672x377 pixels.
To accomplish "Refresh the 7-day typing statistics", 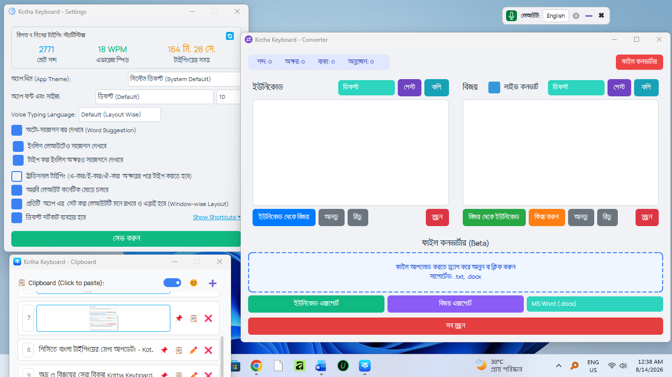I will pos(230,36).
